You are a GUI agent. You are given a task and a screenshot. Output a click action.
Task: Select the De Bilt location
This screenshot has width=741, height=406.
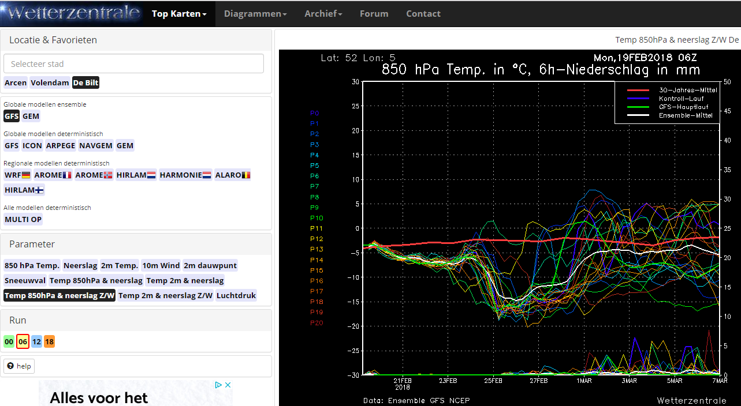[x=85, y=82]
